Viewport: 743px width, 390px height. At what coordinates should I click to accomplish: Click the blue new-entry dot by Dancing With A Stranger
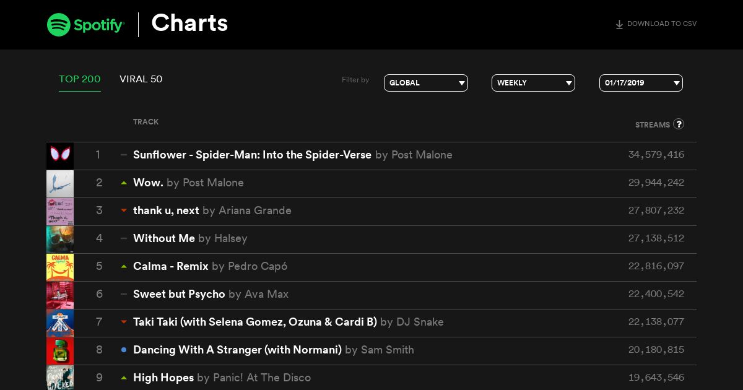[124, 350]
